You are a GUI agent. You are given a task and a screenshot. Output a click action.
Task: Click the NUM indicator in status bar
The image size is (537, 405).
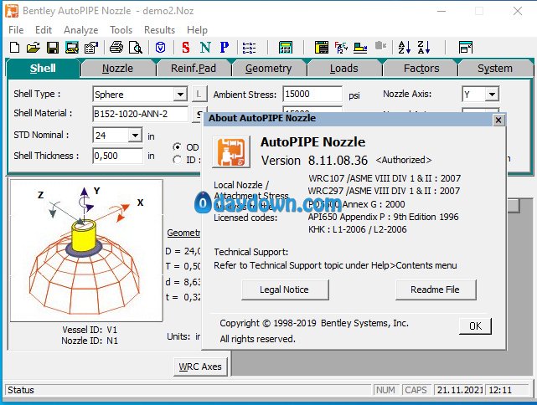click(385, 390)
